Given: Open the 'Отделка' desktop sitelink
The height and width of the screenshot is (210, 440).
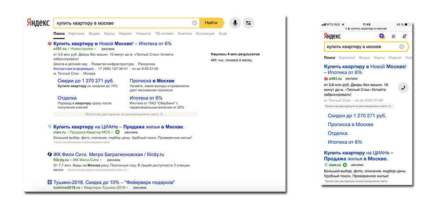Looking at the screenshot, I should [x=67, y=98].
